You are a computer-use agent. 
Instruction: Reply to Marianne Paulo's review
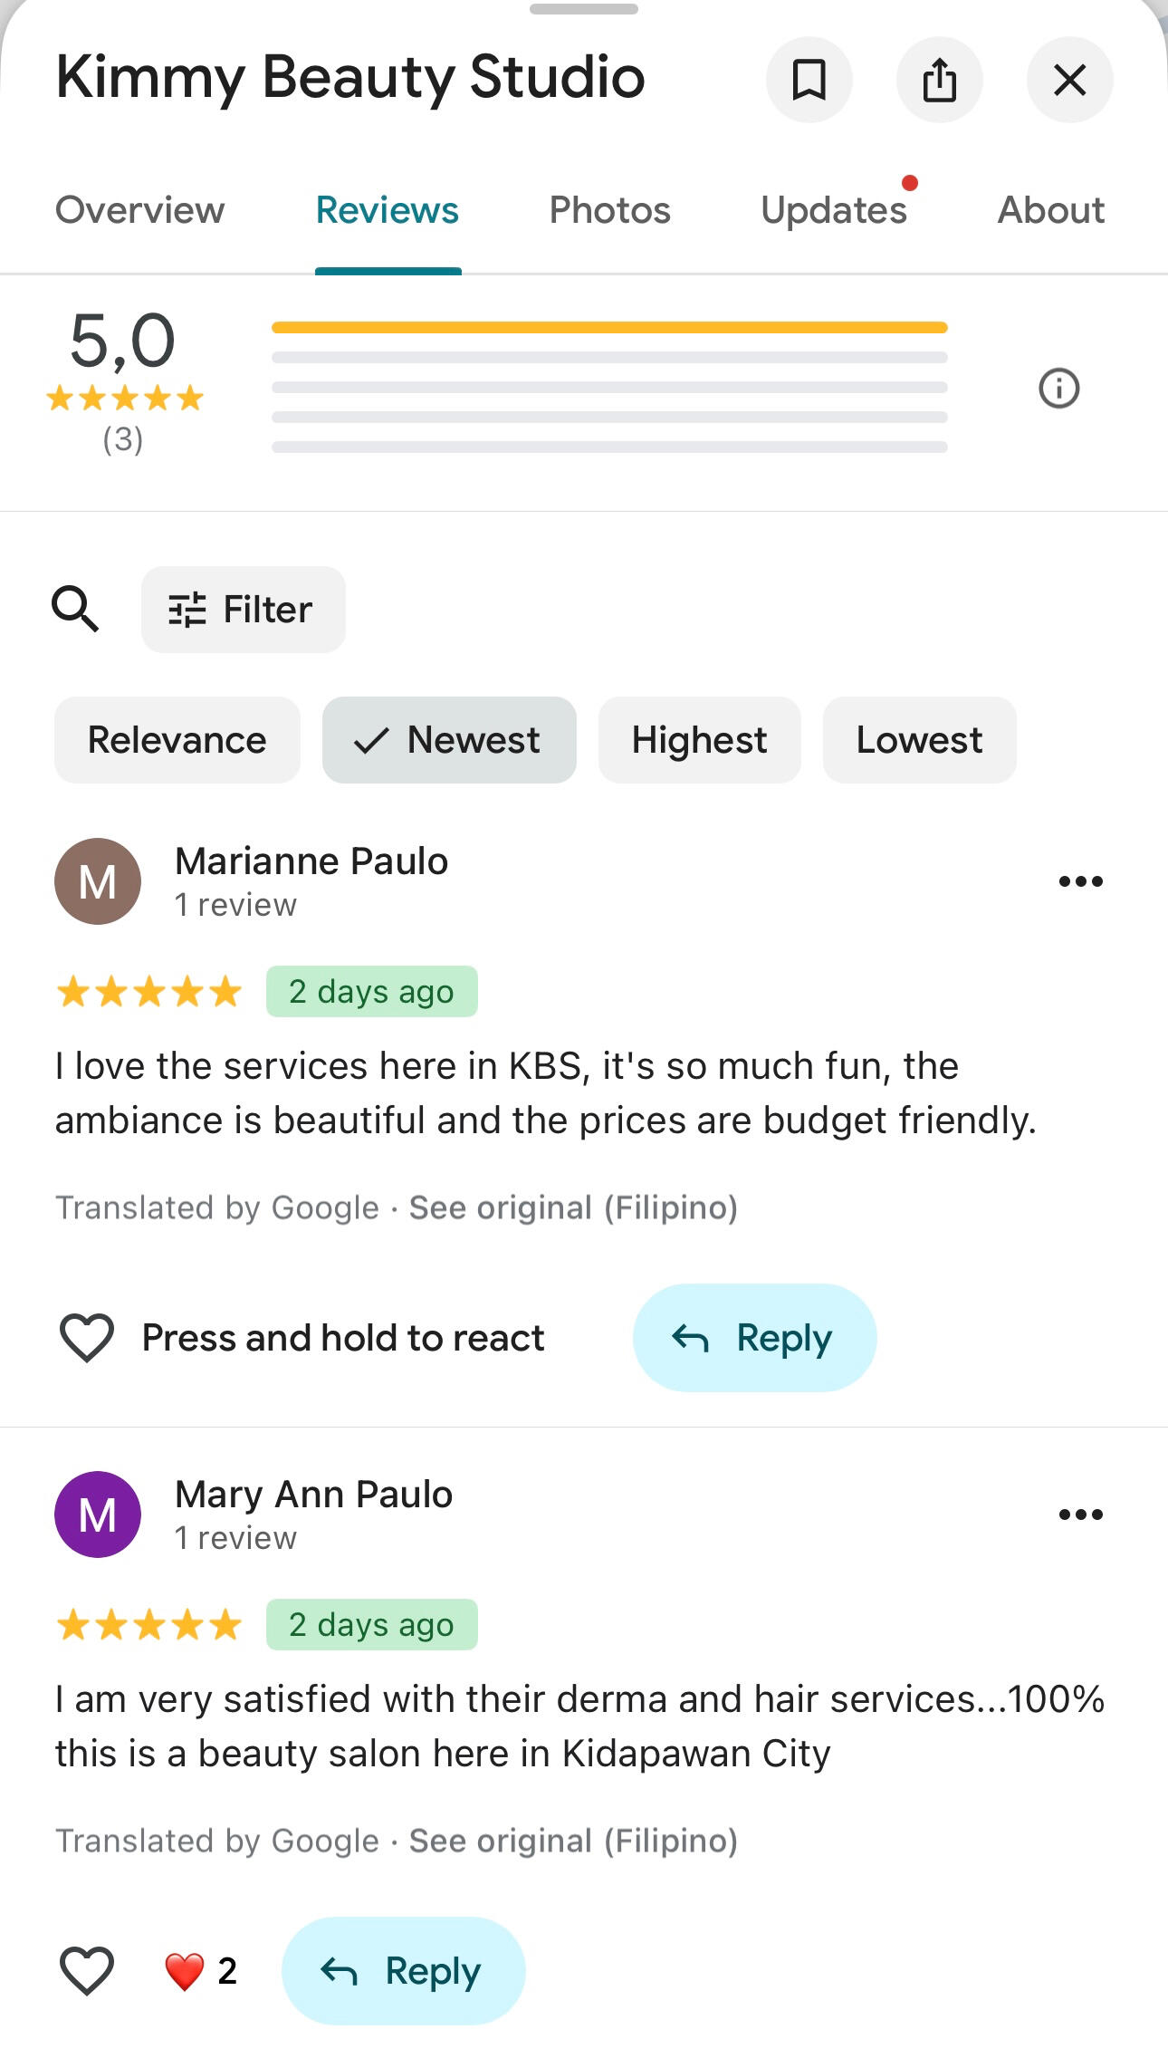(754, 1338)
